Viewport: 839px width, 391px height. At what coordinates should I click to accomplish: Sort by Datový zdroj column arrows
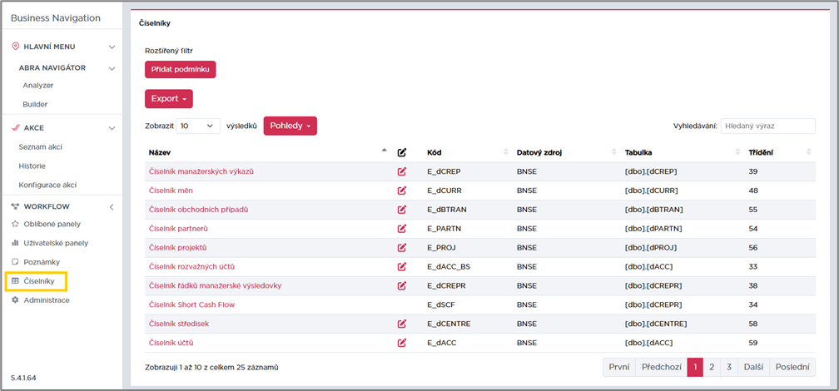[x=614, y=152]
